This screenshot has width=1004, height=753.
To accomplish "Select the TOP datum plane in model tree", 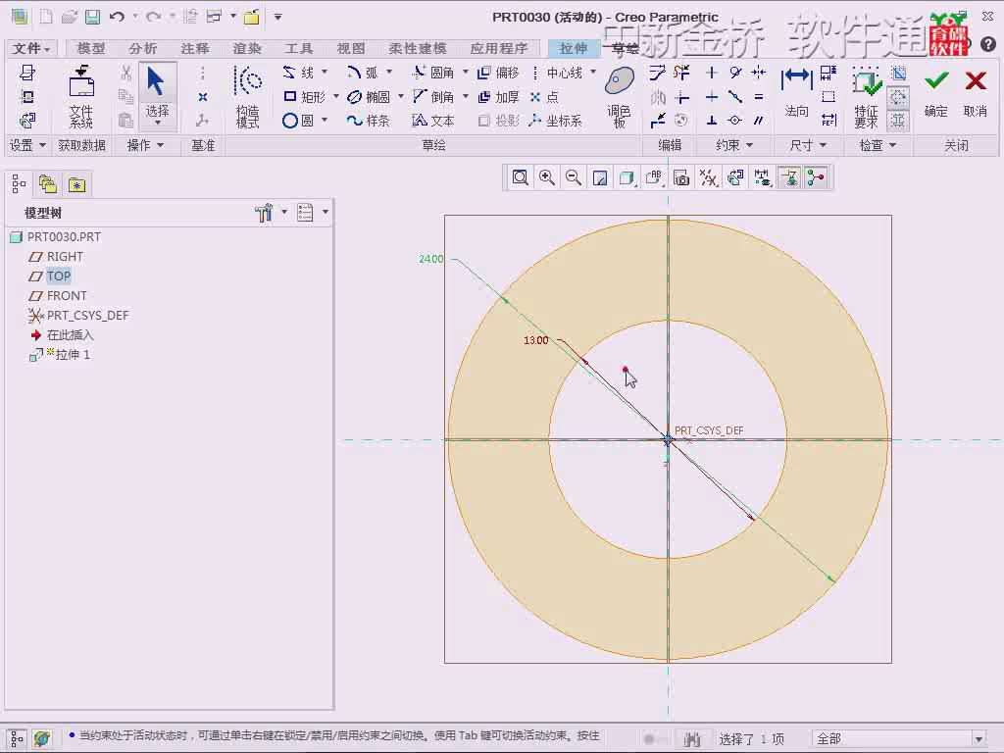I will (58, 276).
